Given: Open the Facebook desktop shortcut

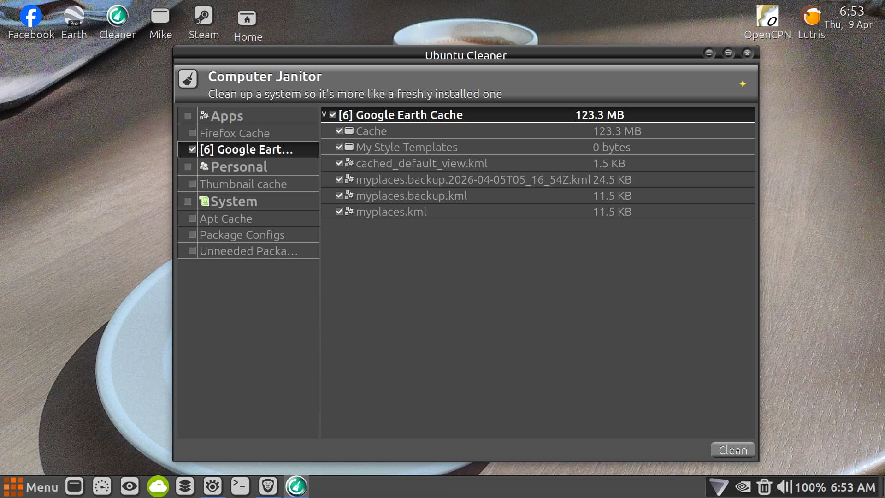Looking at the screenshot, I should pos(31,17).
